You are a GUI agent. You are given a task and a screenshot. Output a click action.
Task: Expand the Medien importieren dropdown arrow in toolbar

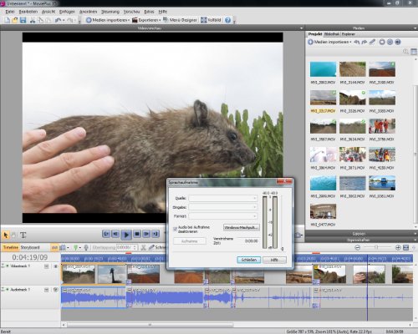coord(129,20)
